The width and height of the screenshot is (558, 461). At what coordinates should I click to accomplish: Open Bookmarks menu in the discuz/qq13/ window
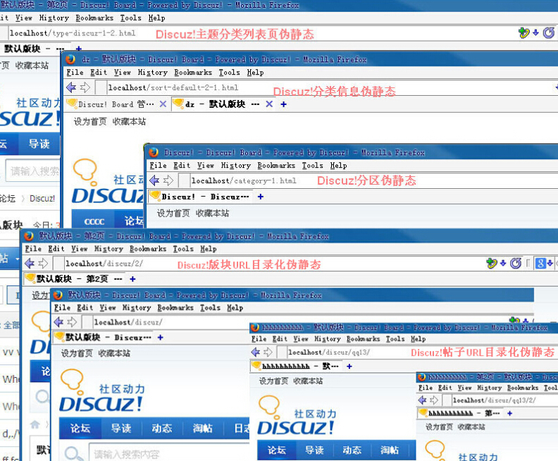coord(363,339)
